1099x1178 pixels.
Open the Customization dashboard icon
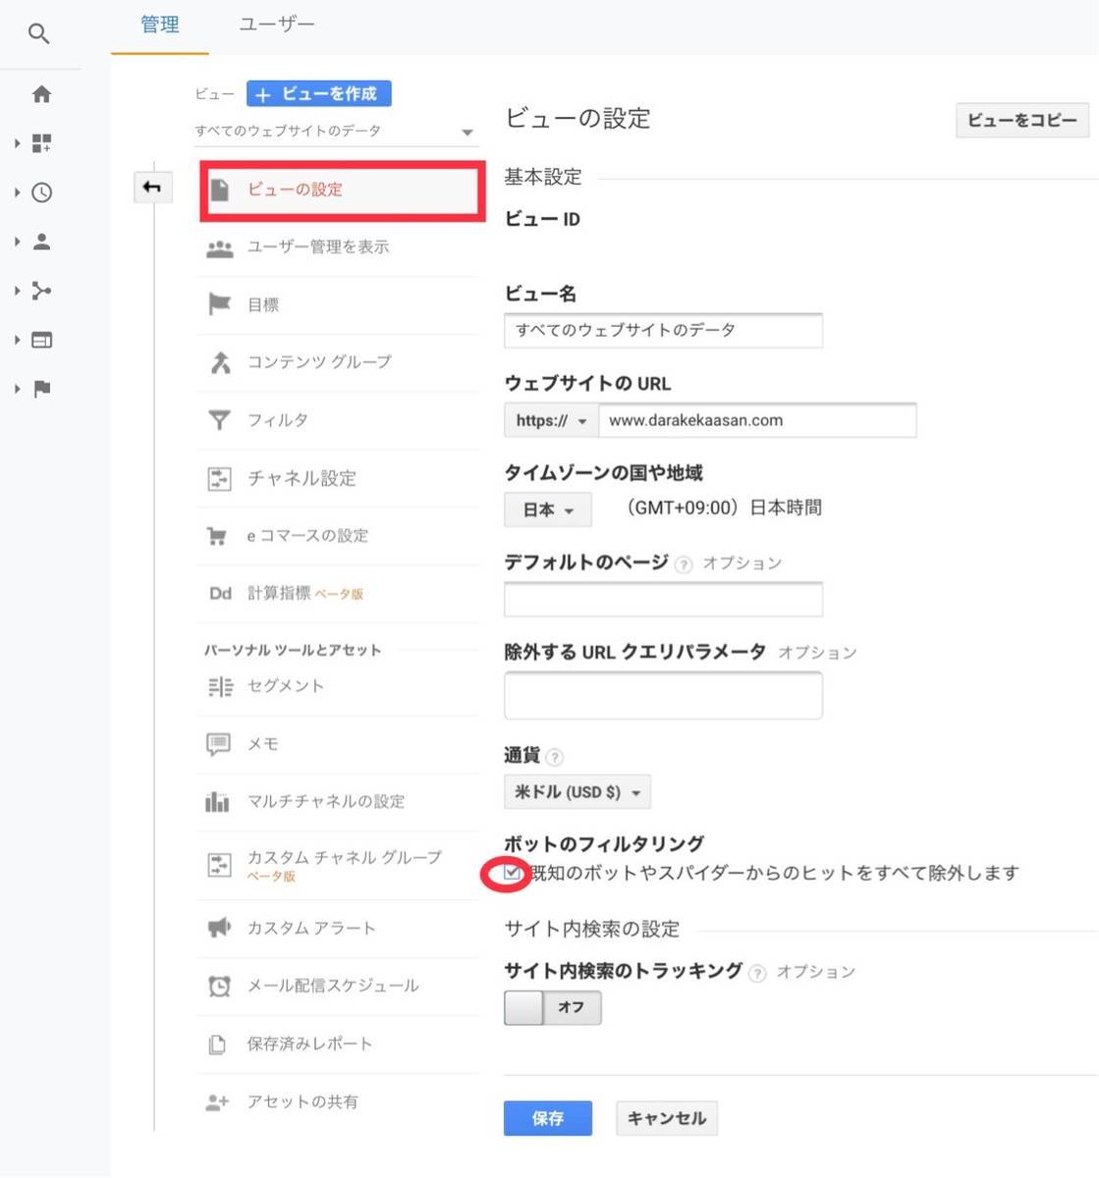(x=41, y=143)
